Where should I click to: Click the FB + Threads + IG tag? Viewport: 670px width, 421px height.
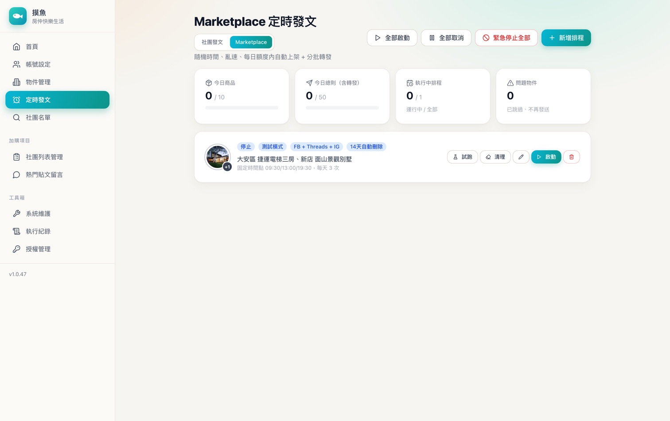[316, 147]
